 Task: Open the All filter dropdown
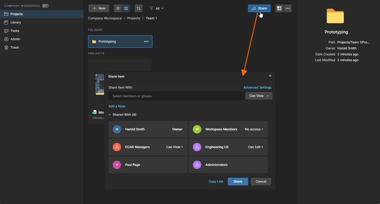point(156,8)
